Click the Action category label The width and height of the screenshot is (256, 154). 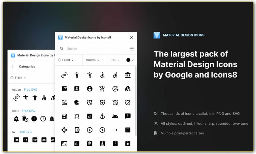pos(16,90)
